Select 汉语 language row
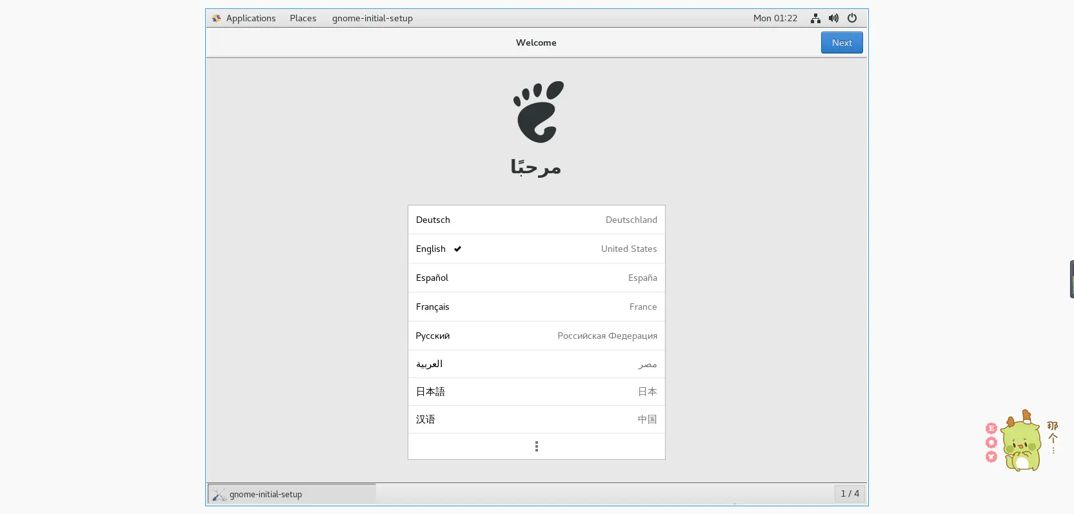Viewport: 1074px width, 514px height. [537, 419]
